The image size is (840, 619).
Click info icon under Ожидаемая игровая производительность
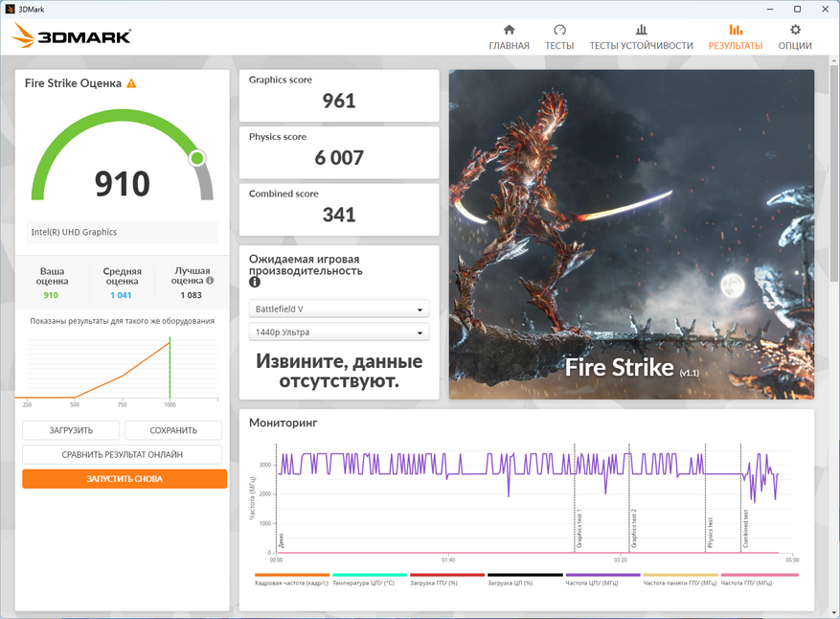[255, 282]
